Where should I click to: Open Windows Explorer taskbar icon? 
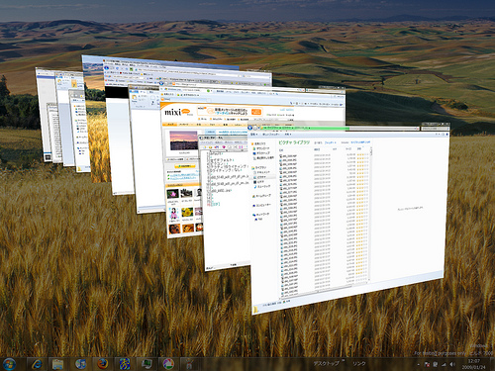[x=58, y=364]
